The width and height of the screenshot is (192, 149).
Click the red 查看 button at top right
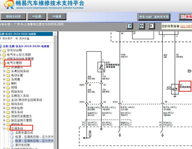pos(186,17)
